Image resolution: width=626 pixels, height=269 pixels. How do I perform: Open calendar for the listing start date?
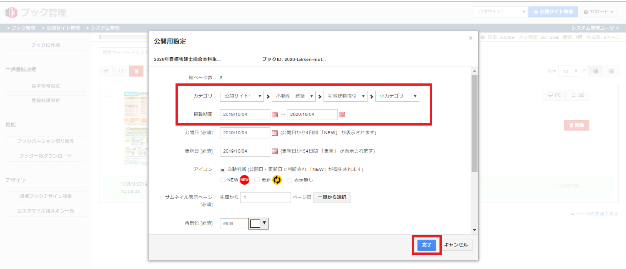click(x=275, y=115)
